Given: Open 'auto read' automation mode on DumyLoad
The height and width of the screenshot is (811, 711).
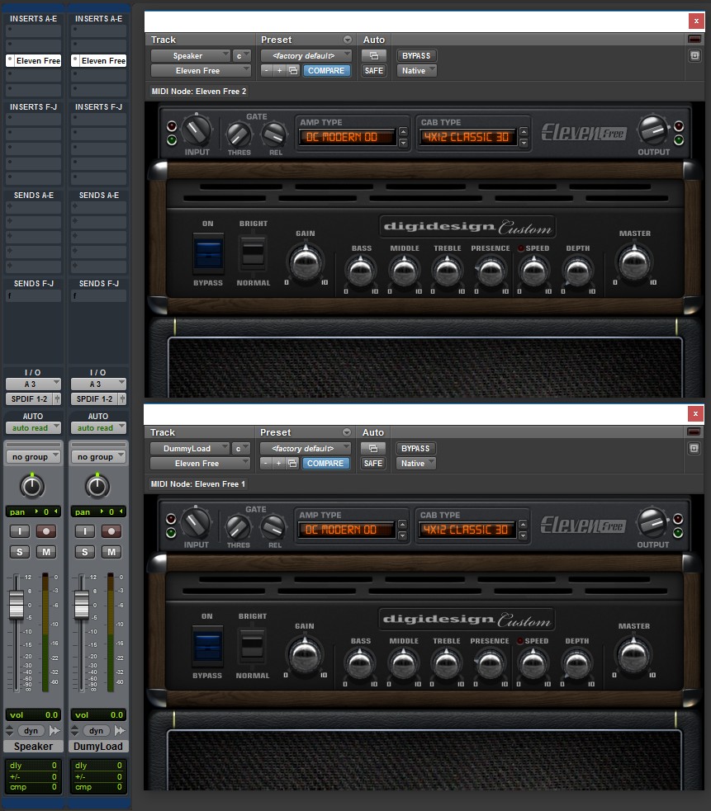Looking at the screenshot, I should tap(98, 428).
